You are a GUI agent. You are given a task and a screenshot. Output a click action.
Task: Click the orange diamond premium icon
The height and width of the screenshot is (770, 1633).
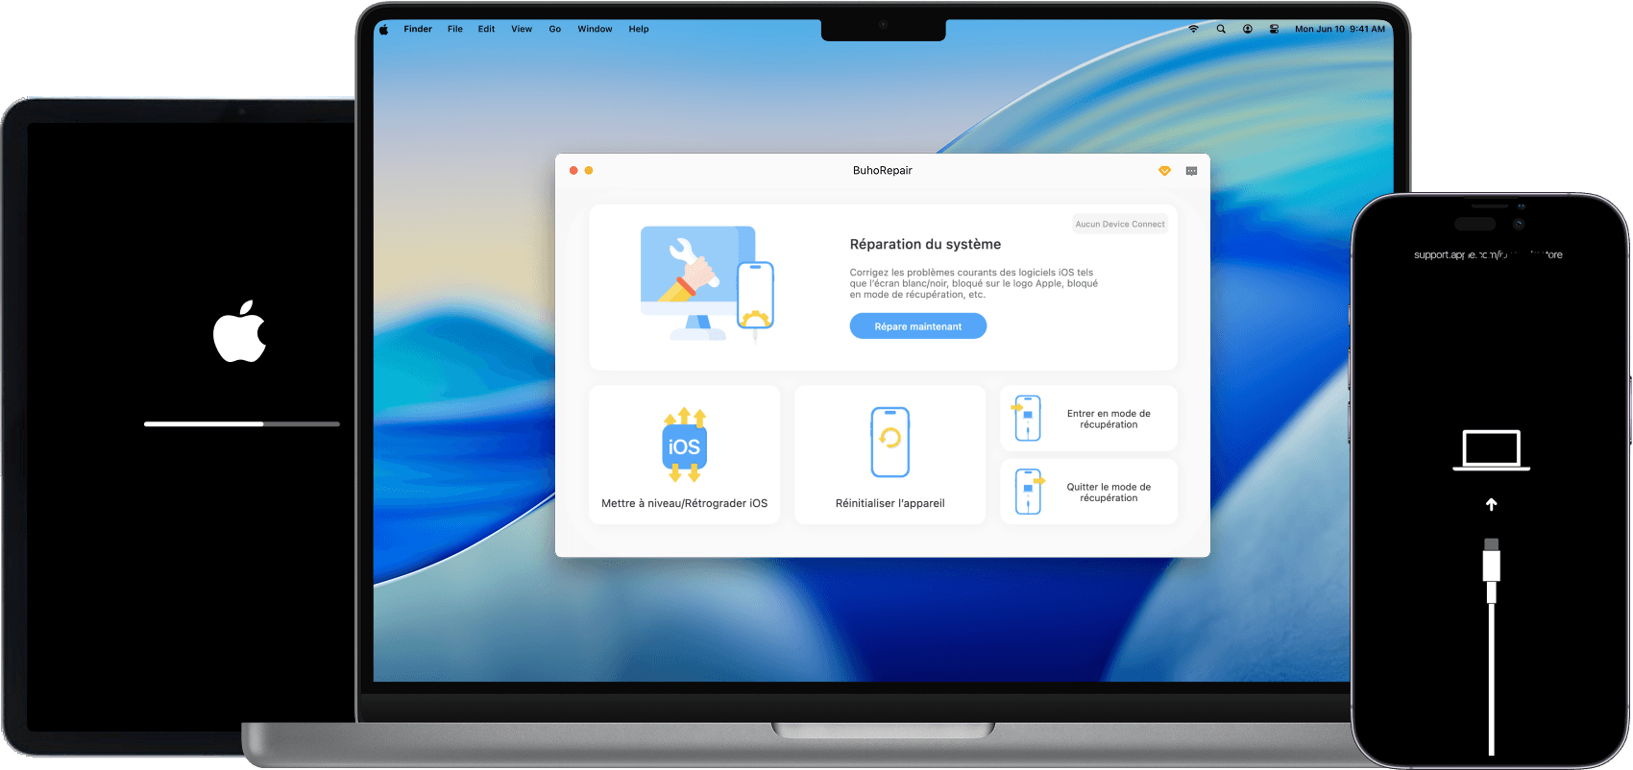pyautogui.click(x=1164, y=171)
